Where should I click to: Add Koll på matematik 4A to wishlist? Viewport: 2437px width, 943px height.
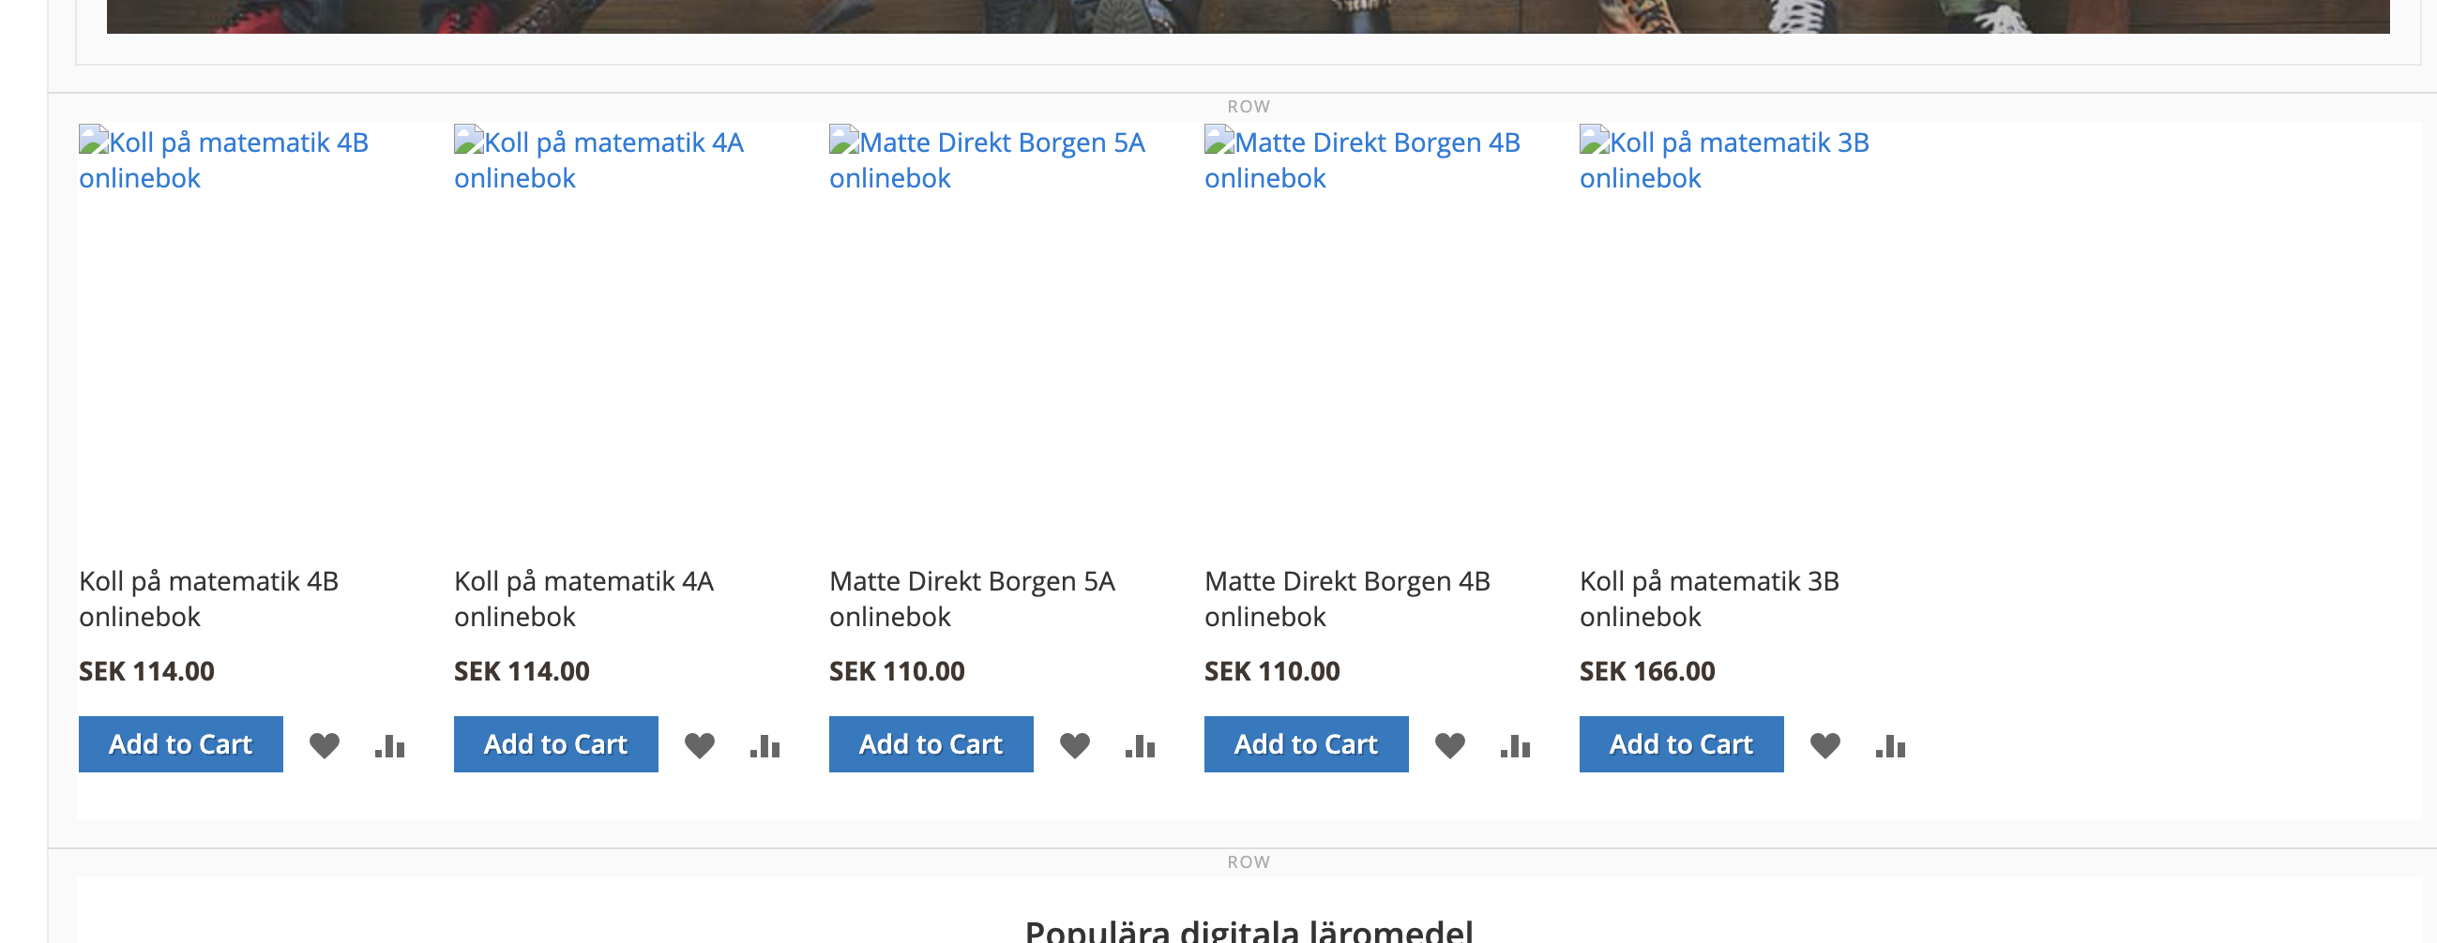click(x=699, y=745)
